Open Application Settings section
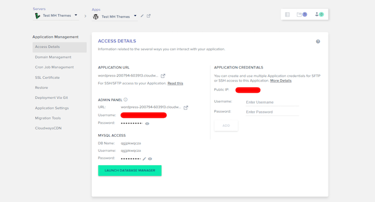Image resolution: width=375 pixels, height=202 pixels. coord(52,108)
